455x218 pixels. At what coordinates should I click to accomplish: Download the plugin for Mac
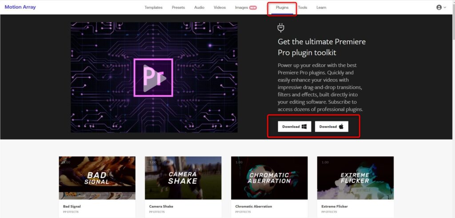click(x=331, y=127)
